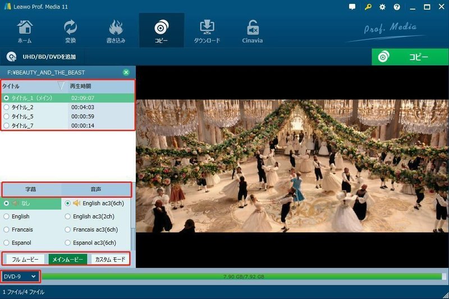Open the 書き込み burn module
Screen dimensions: 449x299
coord(116,31)
